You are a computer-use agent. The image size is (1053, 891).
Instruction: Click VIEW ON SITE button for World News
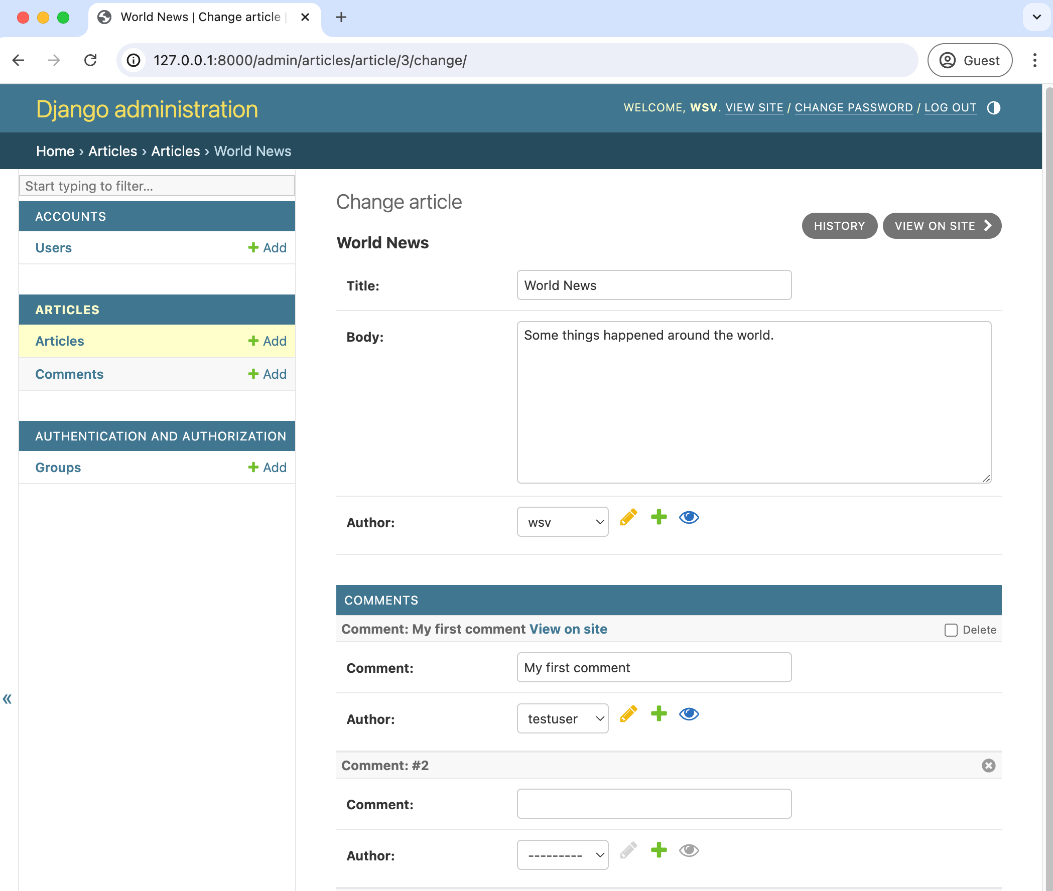[x=943, y=225]
